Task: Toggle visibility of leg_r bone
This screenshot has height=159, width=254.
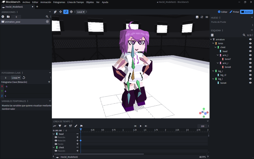Action: (x=250, y=71)
